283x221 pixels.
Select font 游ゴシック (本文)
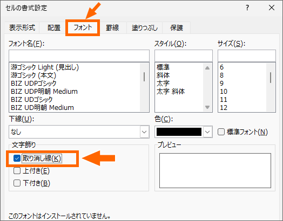33,75
